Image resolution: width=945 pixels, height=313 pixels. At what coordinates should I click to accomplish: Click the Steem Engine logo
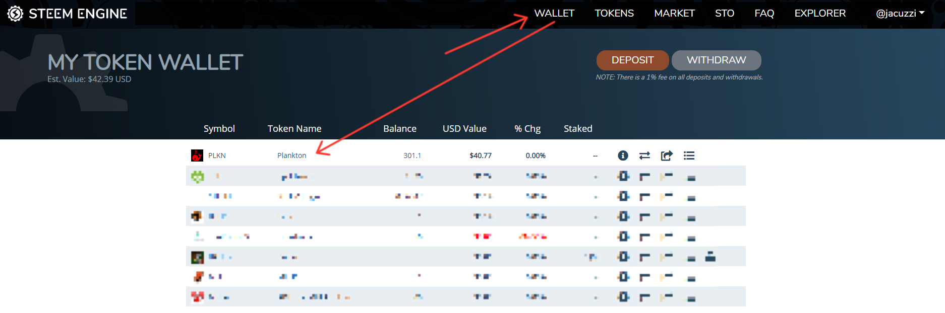(67, 14)
